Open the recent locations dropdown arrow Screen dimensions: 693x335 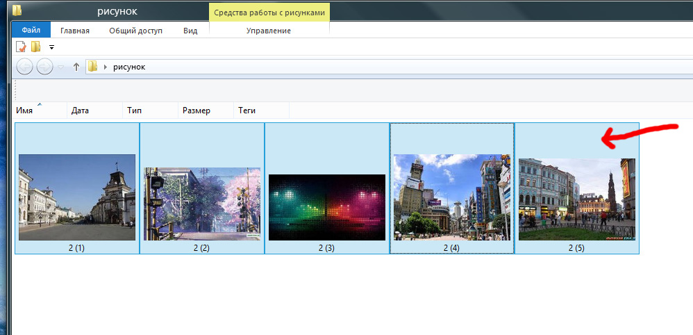[61, 67]
